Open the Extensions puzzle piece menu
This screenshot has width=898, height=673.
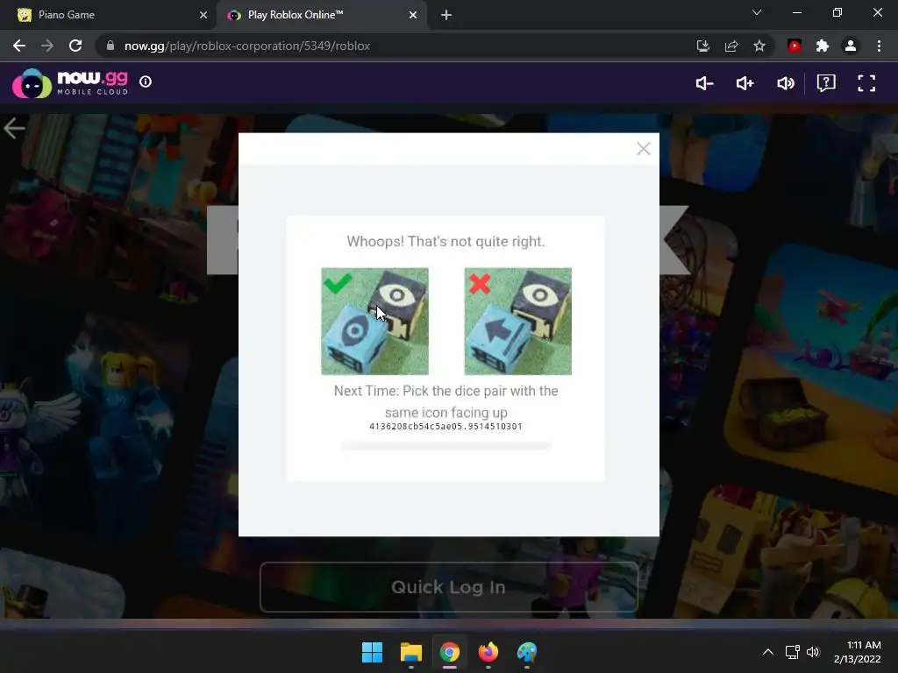823,46
